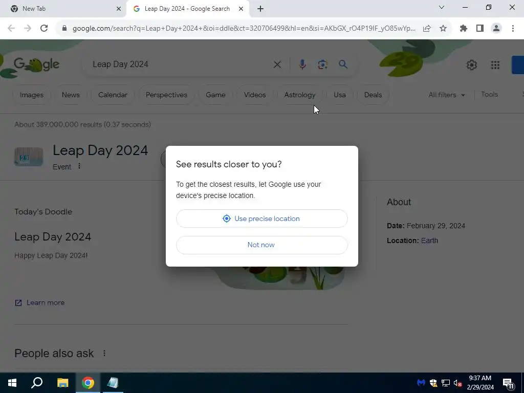
Task: Click the magnifier search button
Action: tap(343, 64)
